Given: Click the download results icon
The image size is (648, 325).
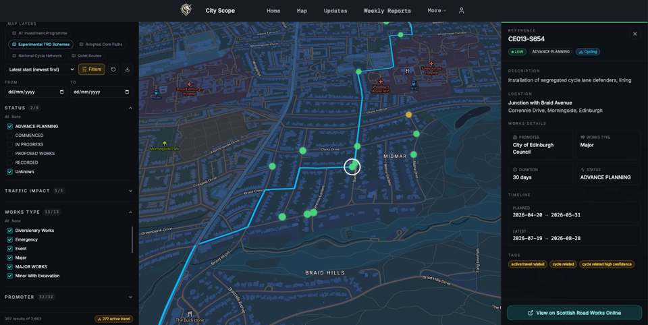Looking at the screenshot, I should [127, 69].
